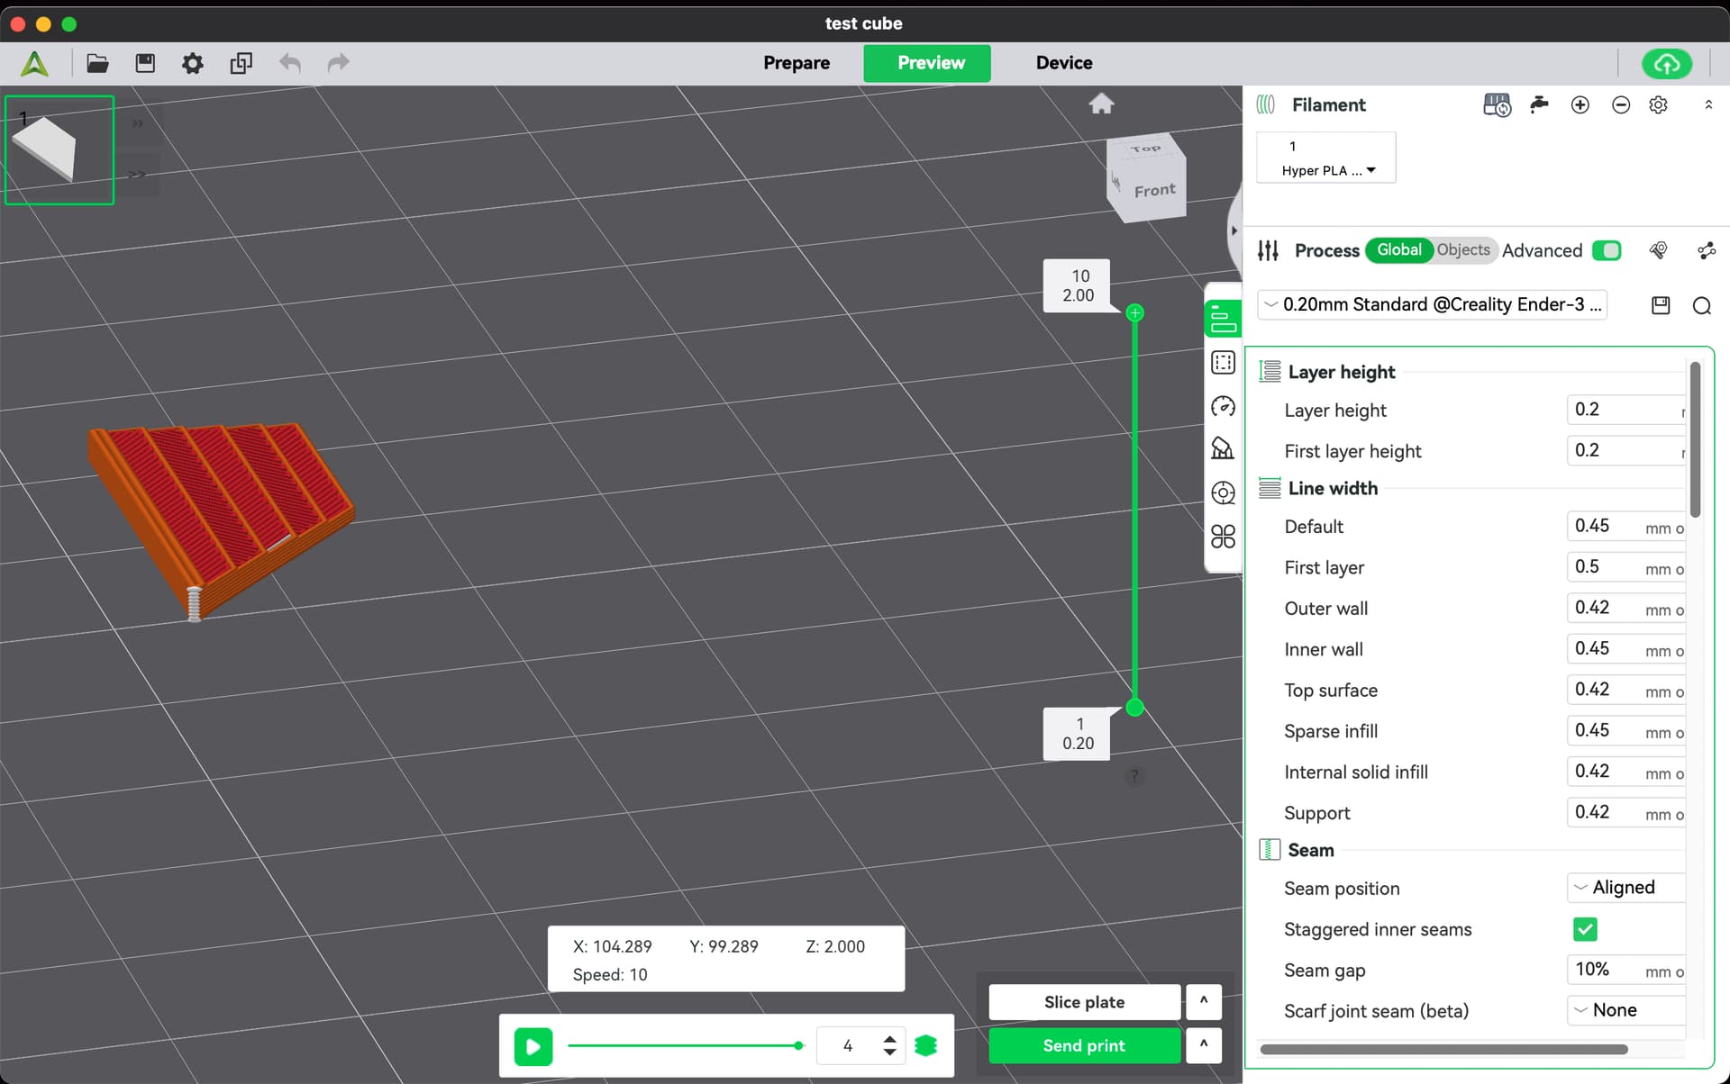Switch process scope to Objects
The height and width of the screenshot is (1084, 1730).
1462,250
